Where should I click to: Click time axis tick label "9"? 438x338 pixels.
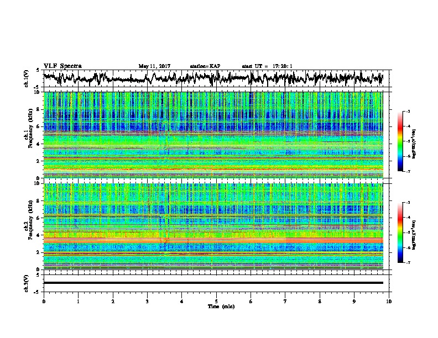pos(354,302)
